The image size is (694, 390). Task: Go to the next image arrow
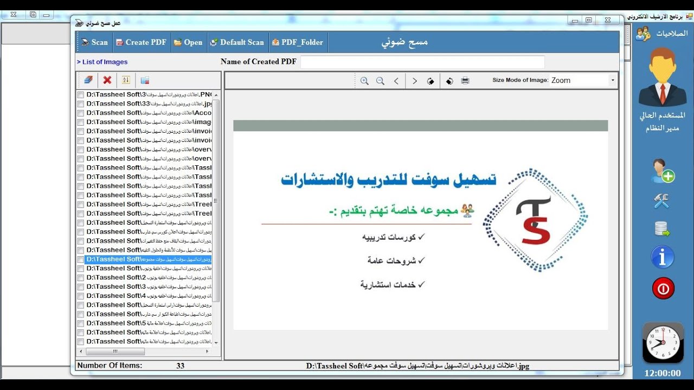[415, 81]
